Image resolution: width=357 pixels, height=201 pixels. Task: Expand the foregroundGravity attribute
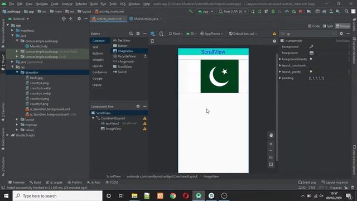[x=280, y=59]
